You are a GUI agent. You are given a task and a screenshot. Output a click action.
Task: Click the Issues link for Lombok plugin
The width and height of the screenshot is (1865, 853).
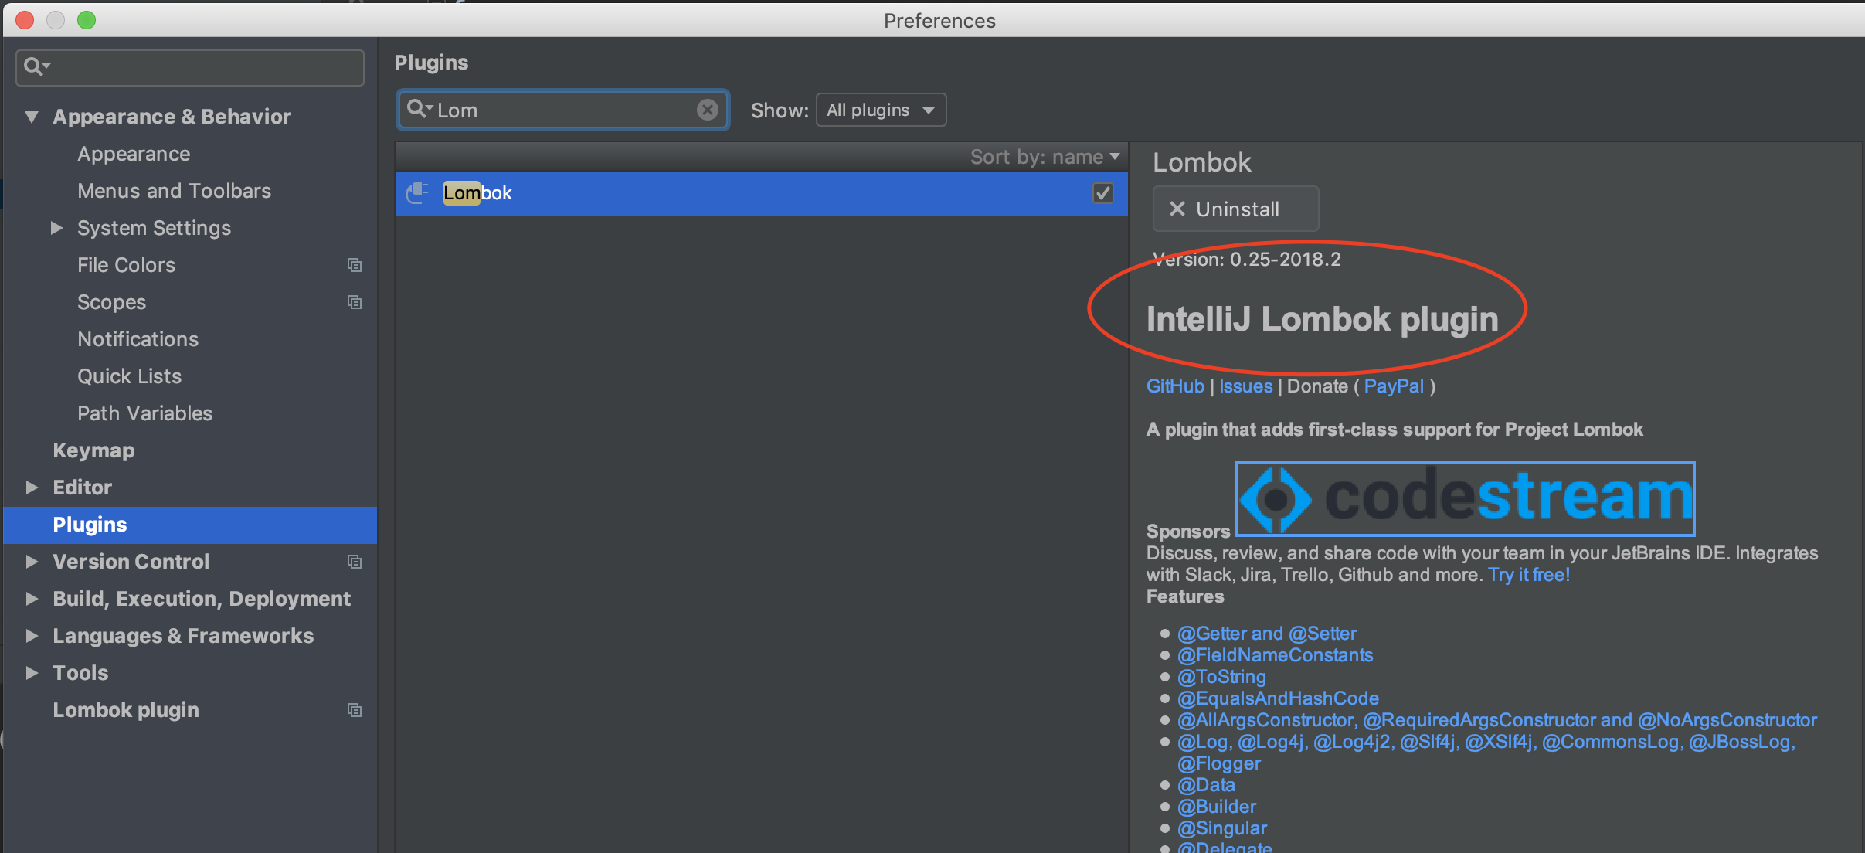pyautogui.click(x=1245, y=386)
